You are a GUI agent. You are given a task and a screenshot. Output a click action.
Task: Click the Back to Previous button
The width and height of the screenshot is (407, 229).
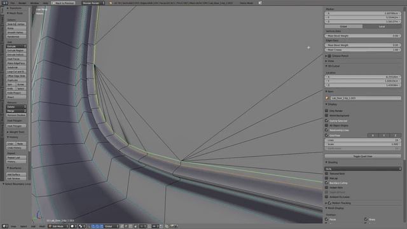click(63, 3)
